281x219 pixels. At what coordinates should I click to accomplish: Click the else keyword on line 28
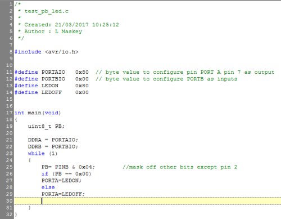(48, 187)
